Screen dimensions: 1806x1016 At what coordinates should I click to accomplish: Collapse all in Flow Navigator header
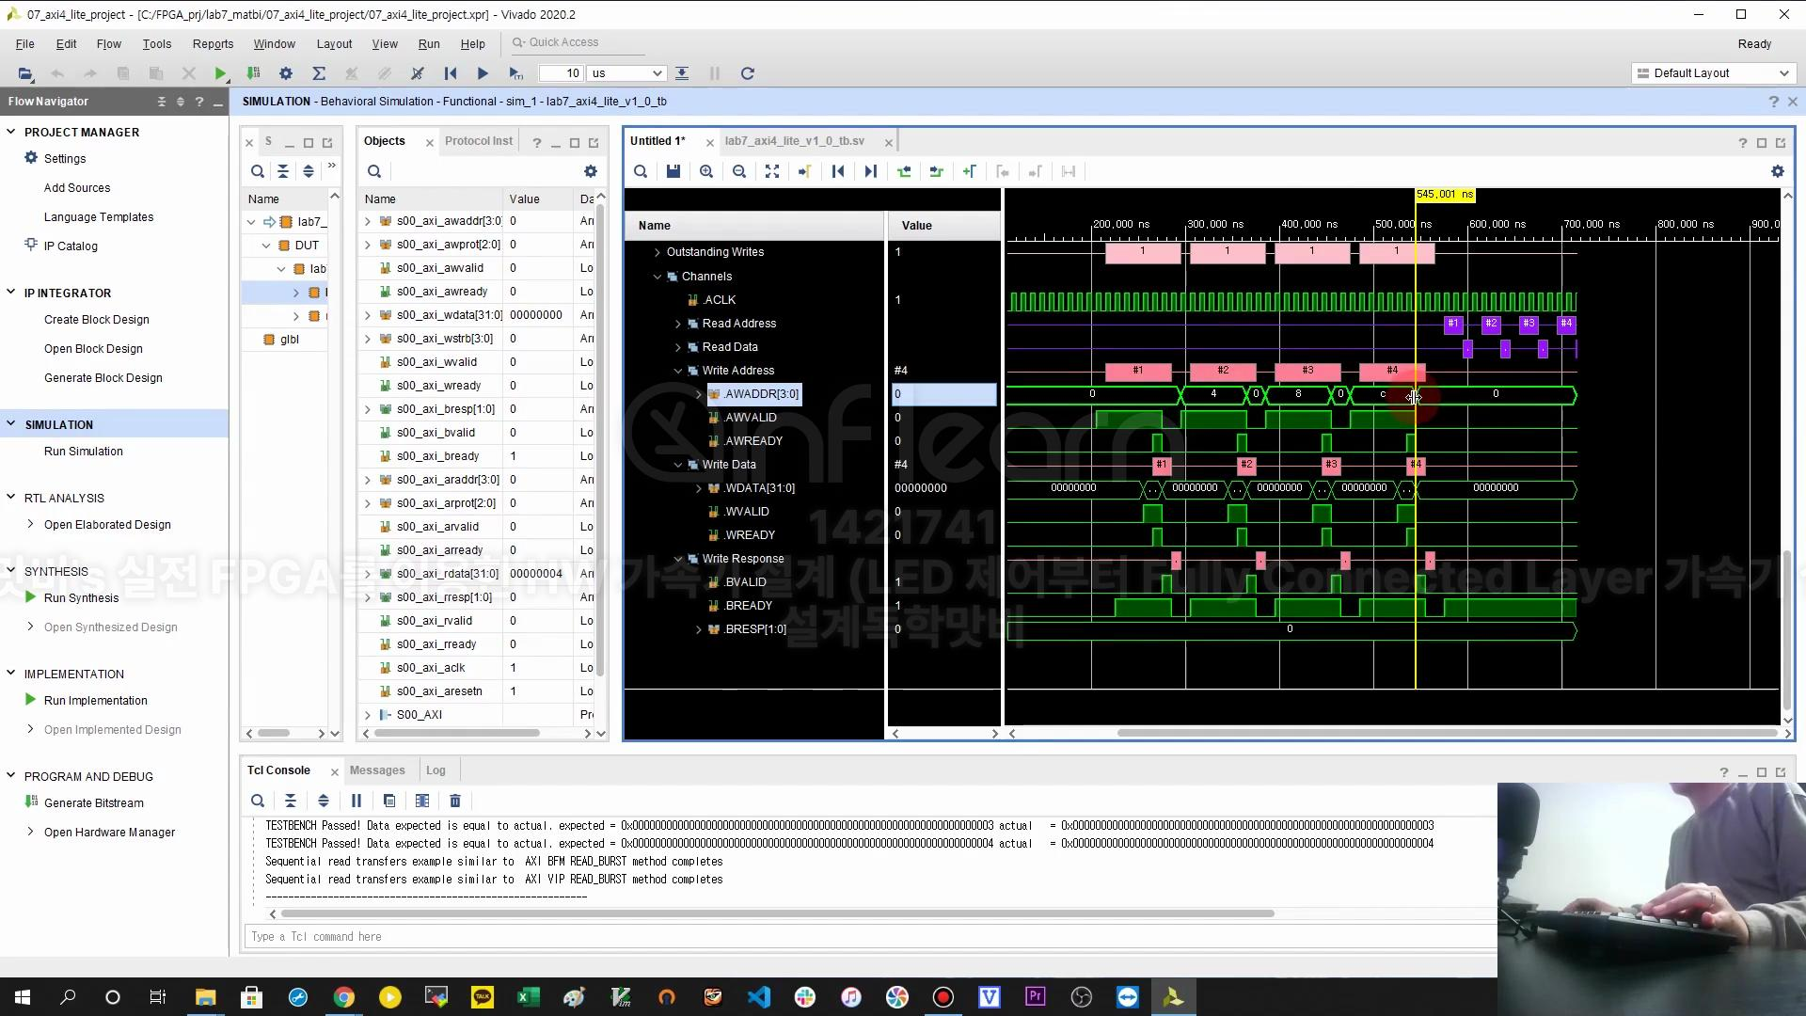[x=161, y=102]
